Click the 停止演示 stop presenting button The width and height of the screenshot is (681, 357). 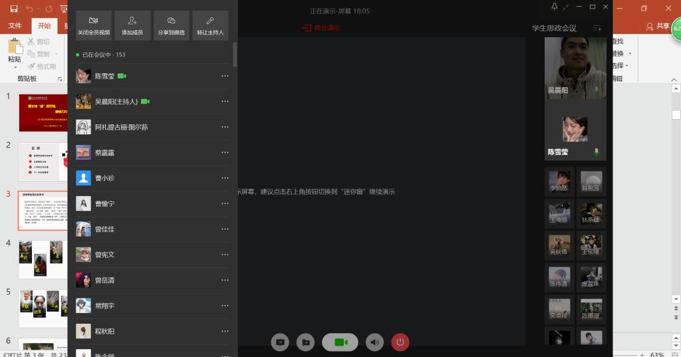tap(321, 28)
